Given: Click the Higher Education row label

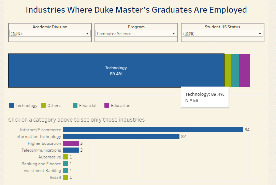Looking at the screenshot, I should tap(44, 143).
